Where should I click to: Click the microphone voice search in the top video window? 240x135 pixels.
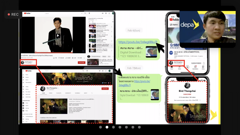[x=89, y=13]
